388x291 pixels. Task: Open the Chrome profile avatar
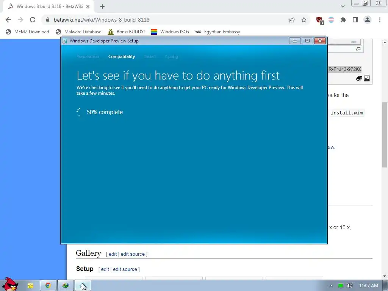pyautogui.click(x=368, y=20)
